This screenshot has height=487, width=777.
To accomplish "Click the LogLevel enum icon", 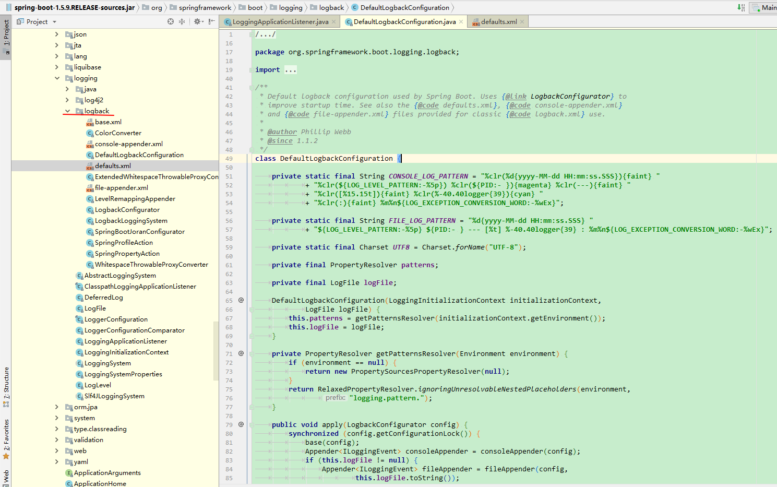I will coord(79,385).
